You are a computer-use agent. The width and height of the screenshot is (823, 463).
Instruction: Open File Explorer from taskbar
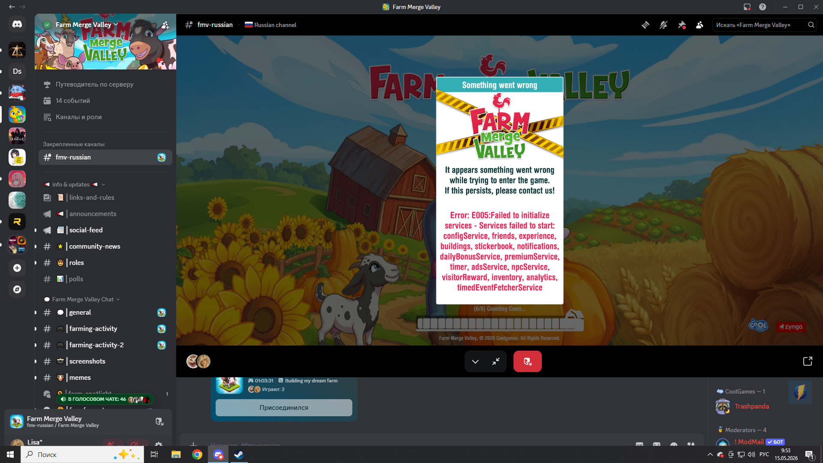point(176,454)
